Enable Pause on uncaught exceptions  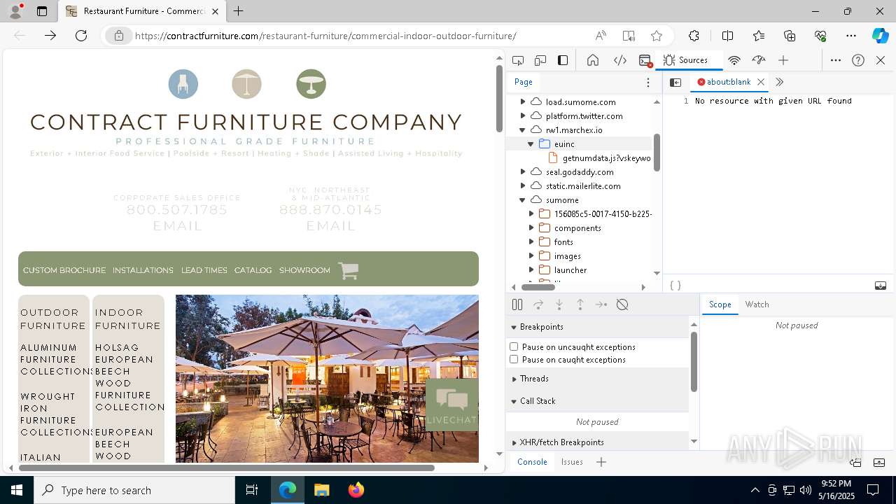514,346
